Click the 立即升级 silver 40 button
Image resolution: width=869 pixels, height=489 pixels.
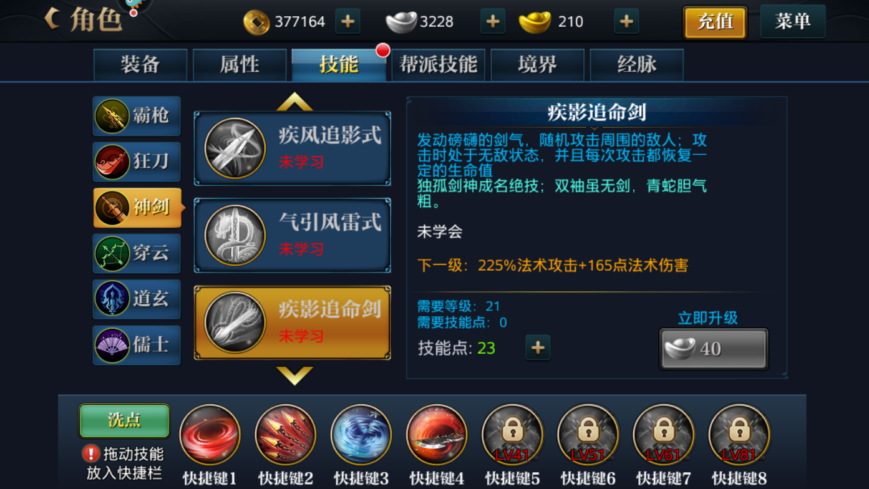tap(714, 349)
